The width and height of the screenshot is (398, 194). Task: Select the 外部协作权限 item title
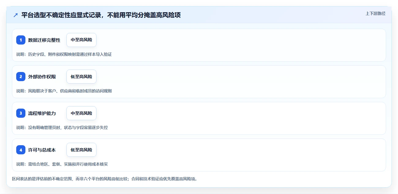coord(42,77)
